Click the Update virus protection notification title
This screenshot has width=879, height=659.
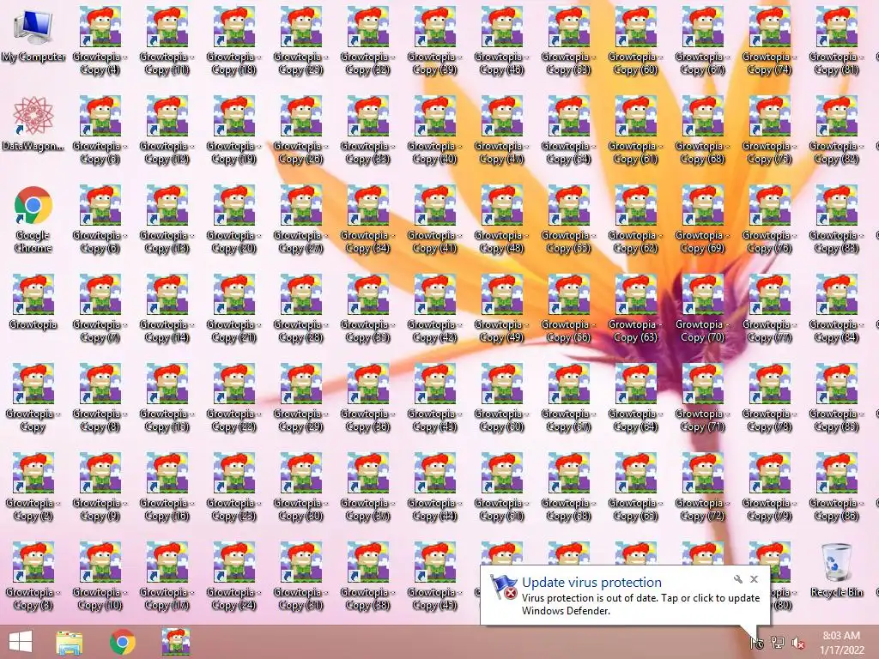tap(591, 583)
